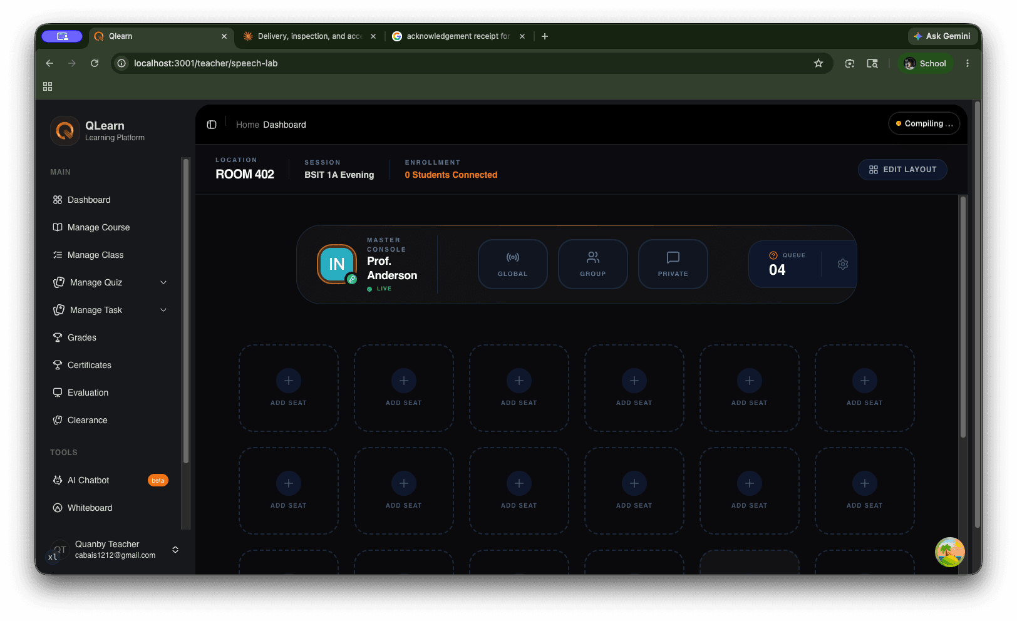Open Google Lens search icon
The image size is (1017, 621).
coord(850,63)
